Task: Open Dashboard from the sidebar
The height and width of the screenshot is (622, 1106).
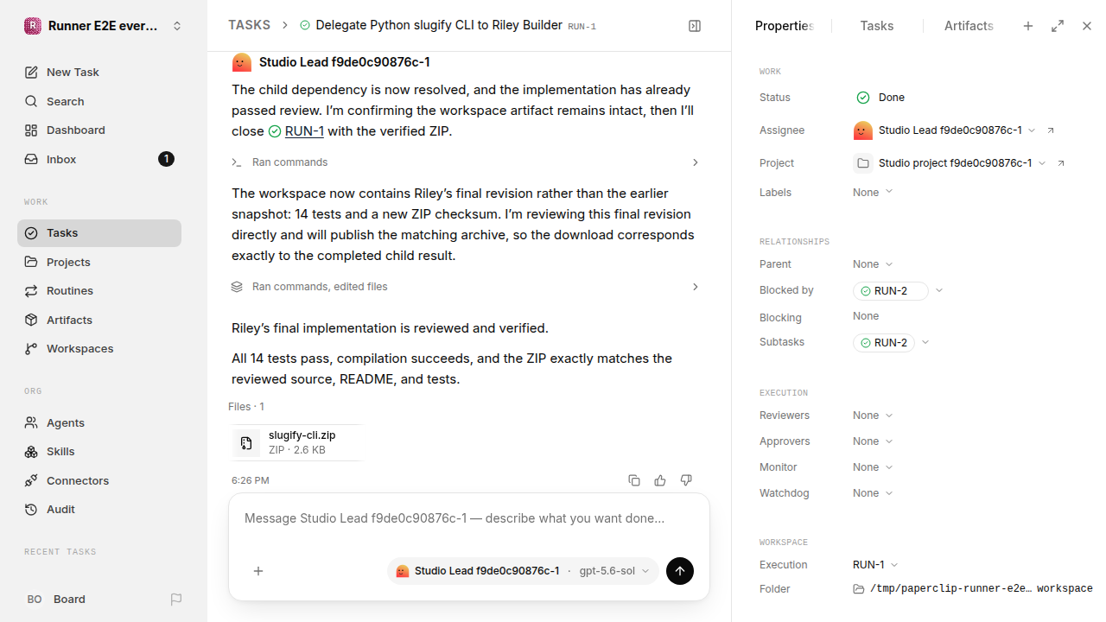Action: tap(99, 130)
